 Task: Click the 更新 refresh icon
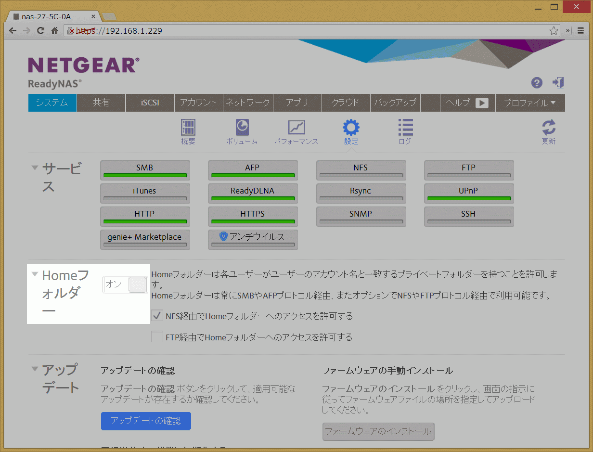click(548, 128)
